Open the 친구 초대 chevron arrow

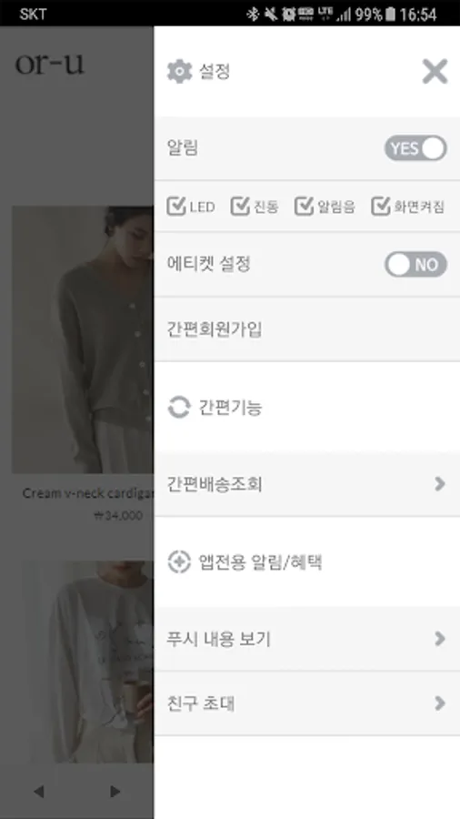click(440, 703)
